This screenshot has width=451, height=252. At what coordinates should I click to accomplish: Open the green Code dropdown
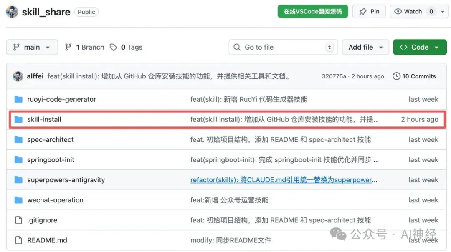[x=419, y=48]
